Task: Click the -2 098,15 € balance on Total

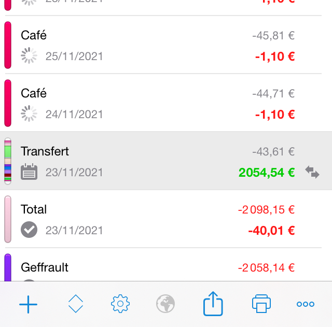Action: [266, 209]
